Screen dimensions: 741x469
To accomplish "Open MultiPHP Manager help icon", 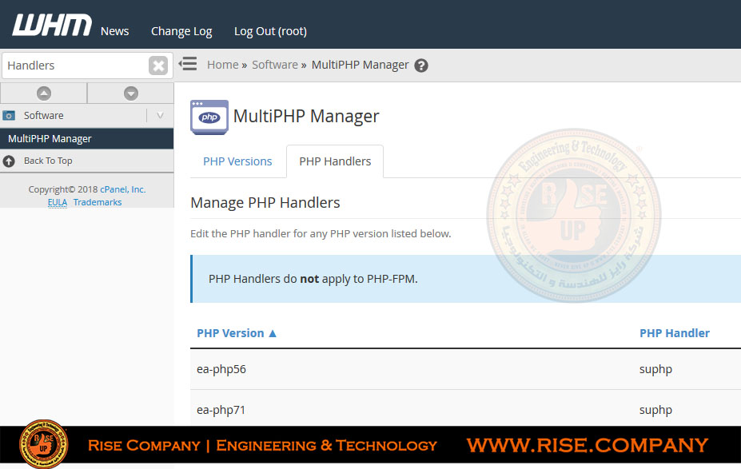I will [421, 66].
